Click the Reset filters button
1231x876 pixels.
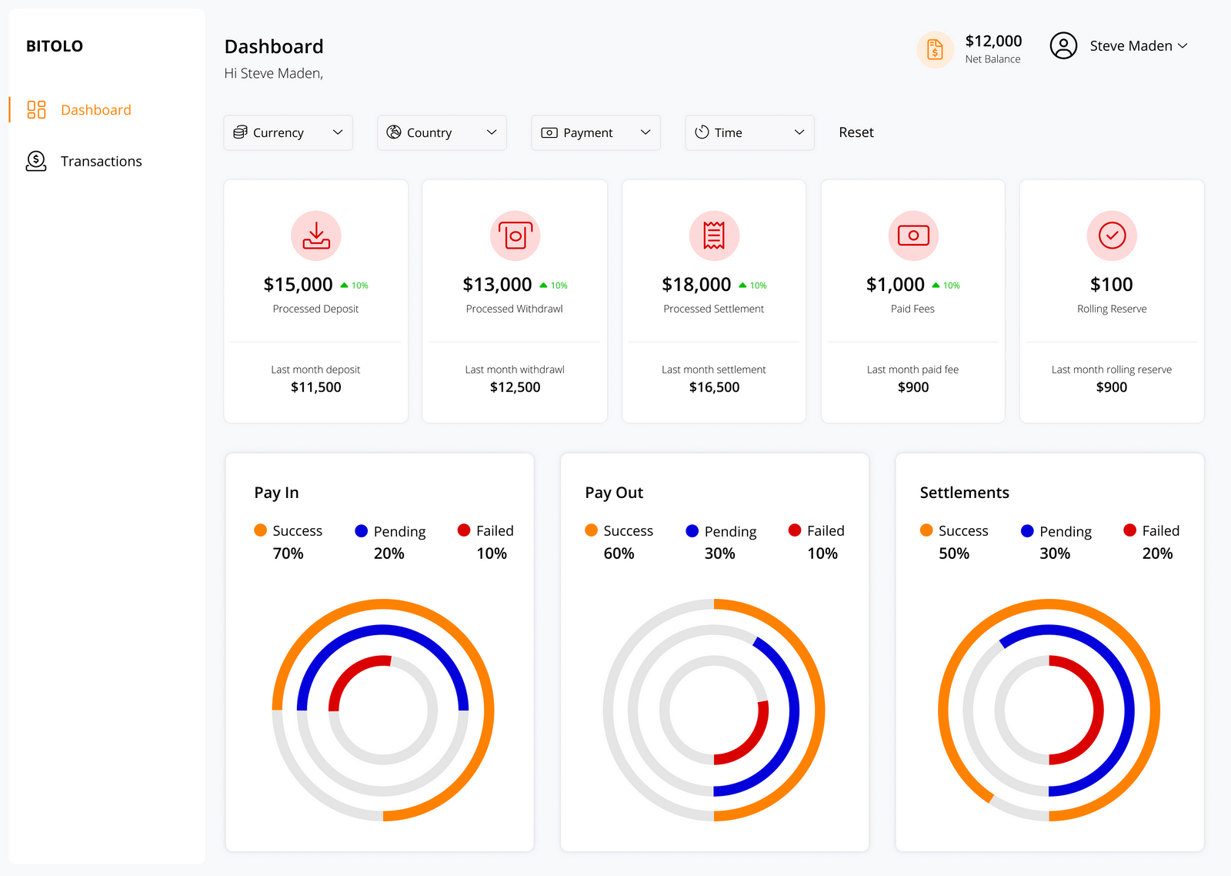coord(856,132)
